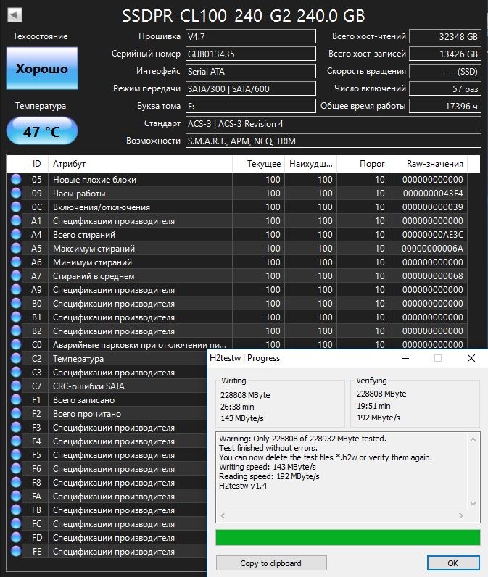Click status orb for Всего записано F1
The height and width of the screenshot is (577, 488).
click(x=16, y=399)
